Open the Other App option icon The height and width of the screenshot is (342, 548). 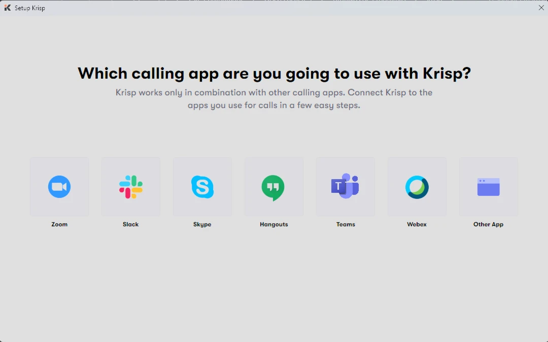click(489, 187)
